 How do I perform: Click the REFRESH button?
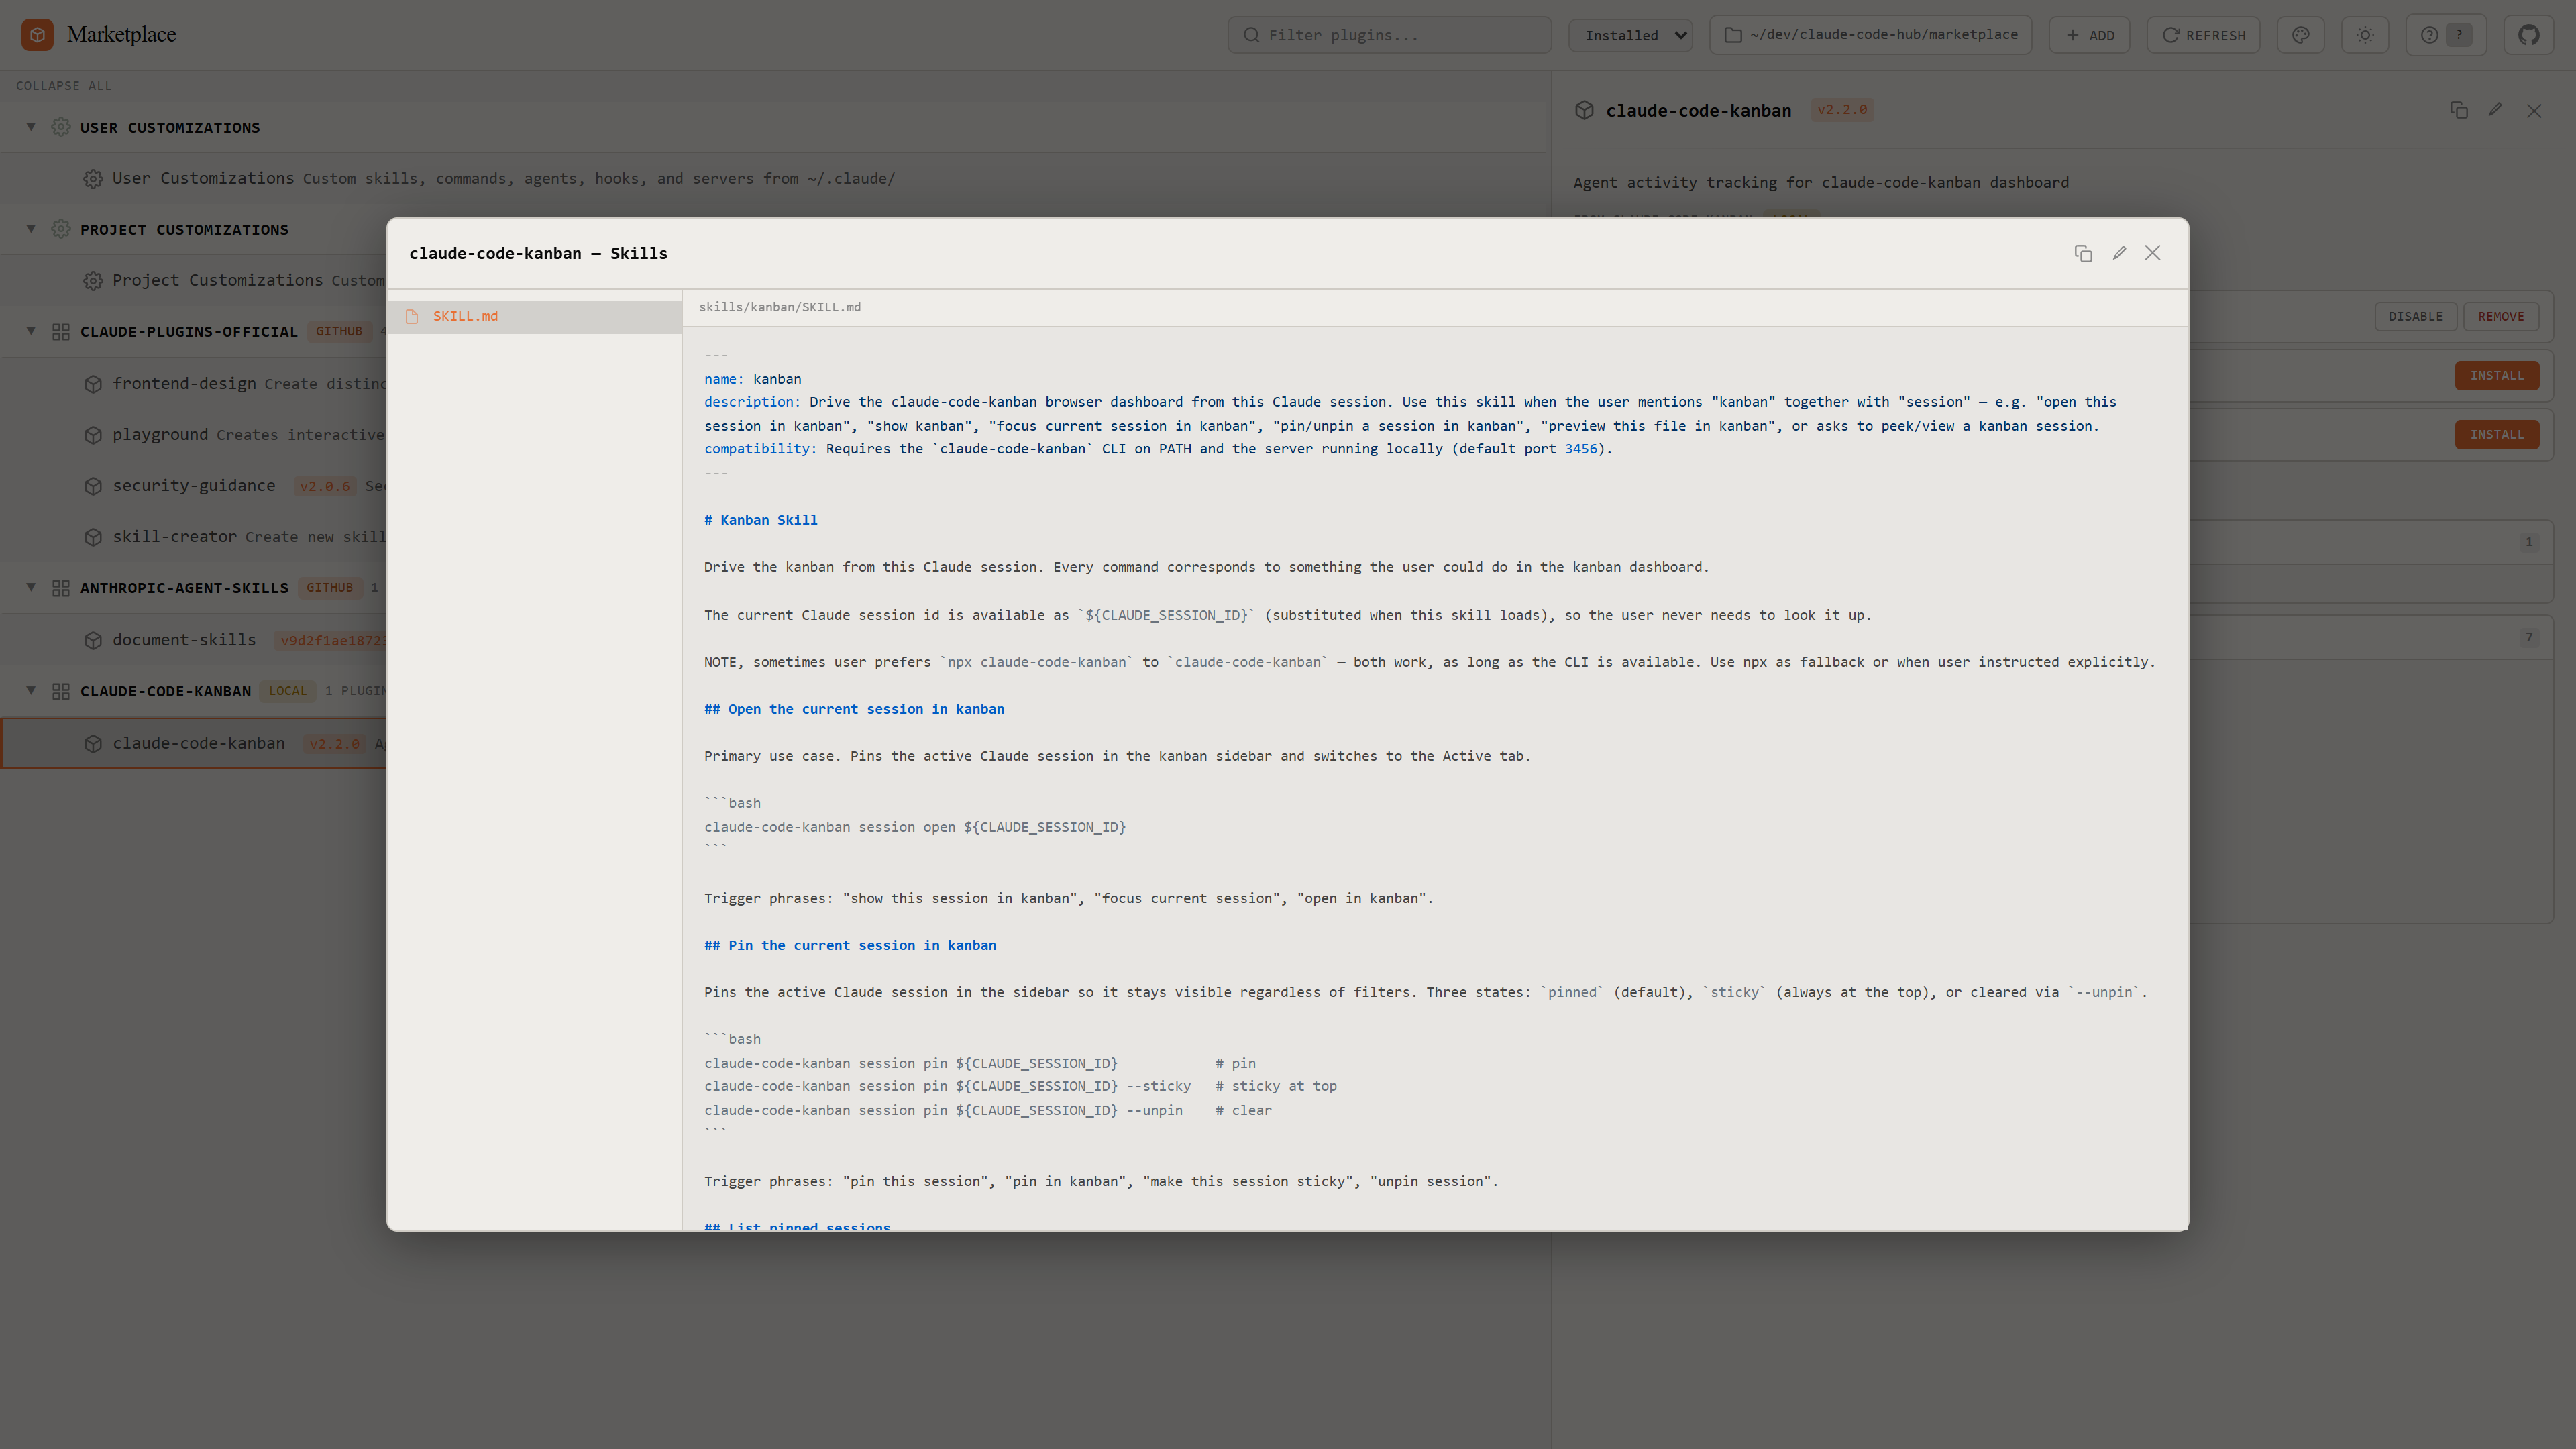[x=2203, y=35]
